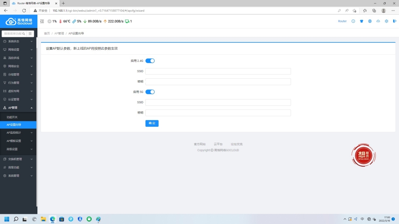Expand the AP模板设置 submenu

(18, 141)
